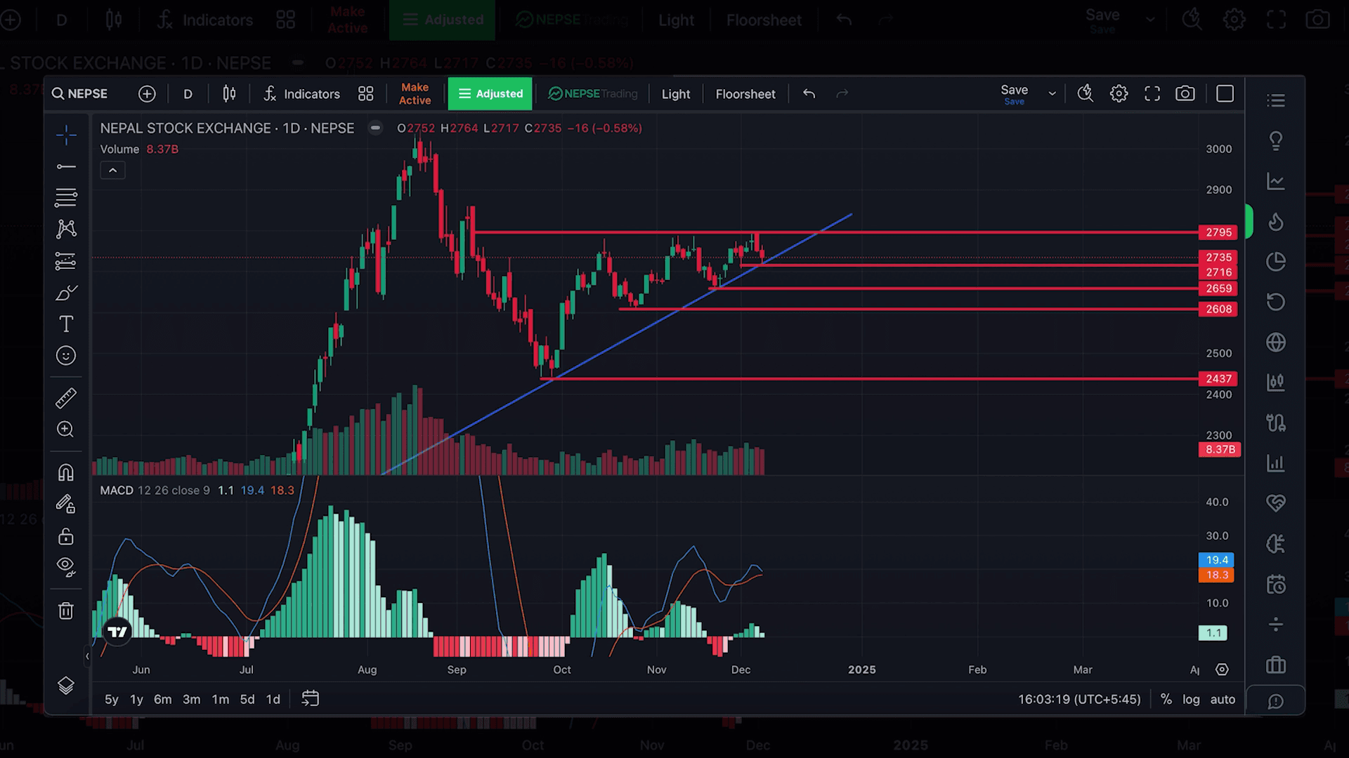Select the 1m time range
The height and width of the screenshot is (758, 1349).
221,700
